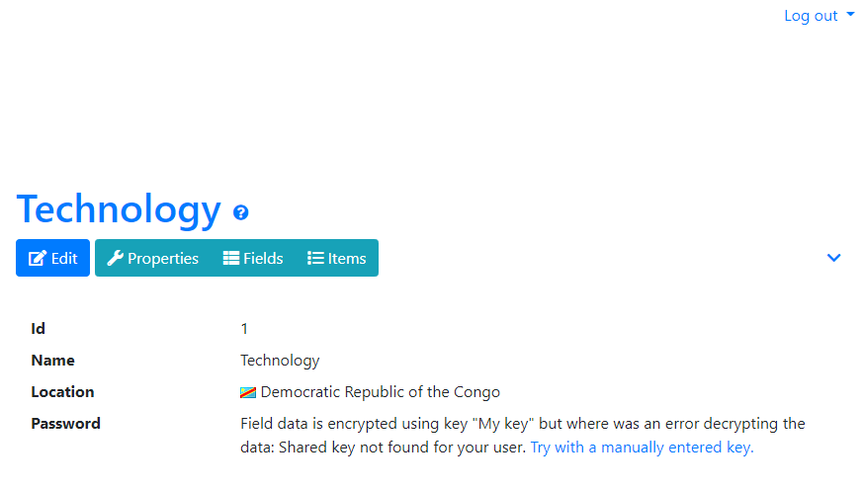Click the Log out link
Viewport: 862px width, 490px height.
[x=811, y=16]
